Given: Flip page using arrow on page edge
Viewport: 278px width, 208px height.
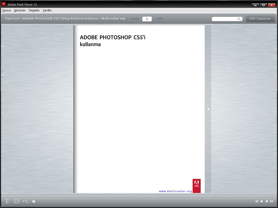Looking at the screenshot, I should coord(208,109).
